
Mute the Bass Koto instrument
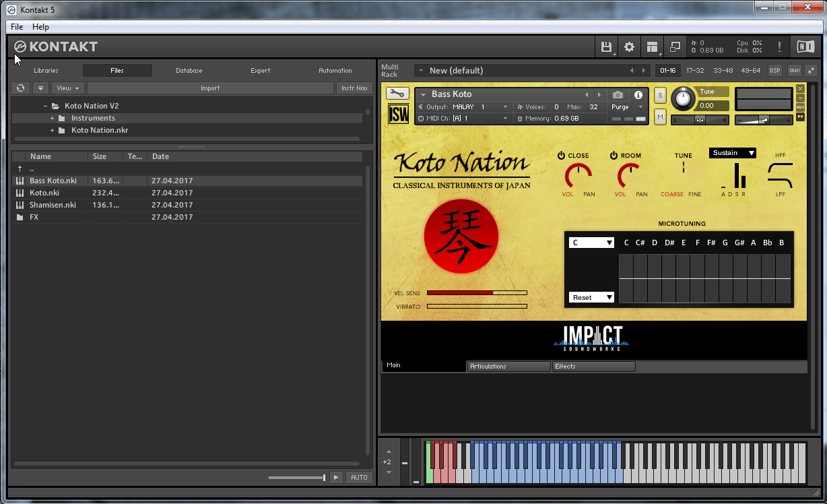660,117
